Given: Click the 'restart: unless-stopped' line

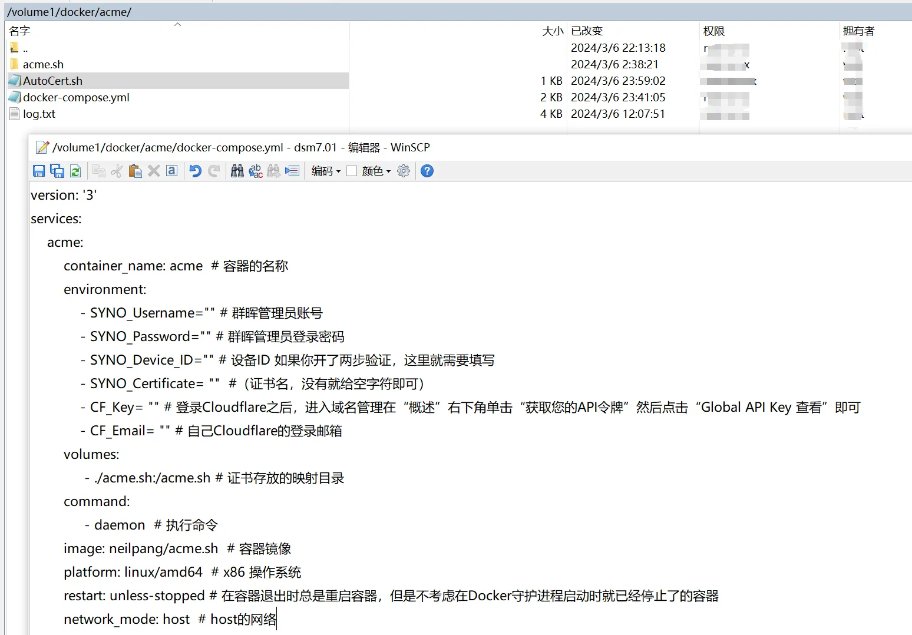Looking at the screenshot, I should 391,596.
